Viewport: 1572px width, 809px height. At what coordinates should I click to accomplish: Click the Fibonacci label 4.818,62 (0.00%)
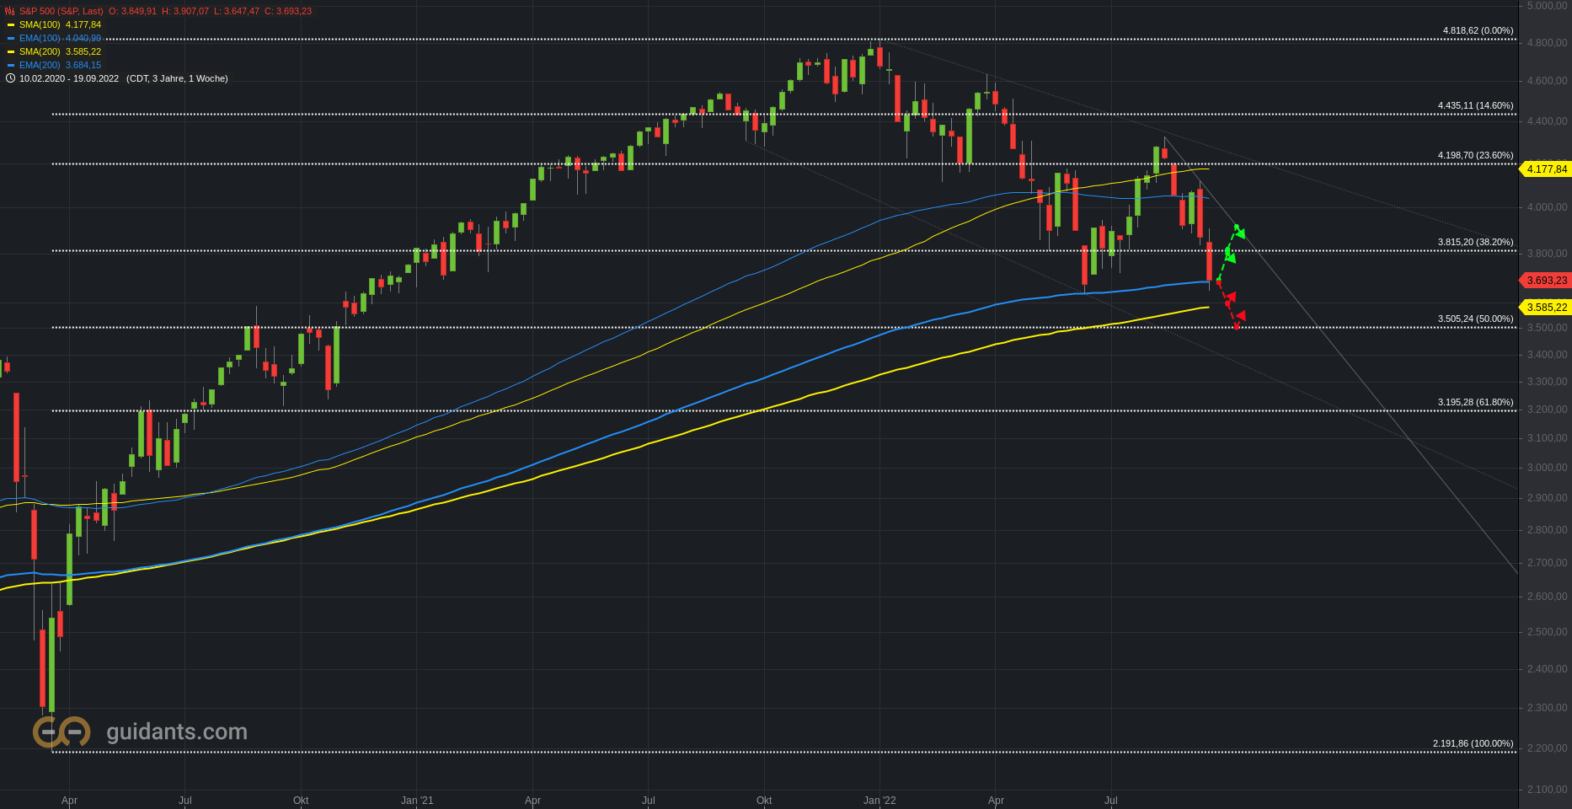tap(1478, 30)
